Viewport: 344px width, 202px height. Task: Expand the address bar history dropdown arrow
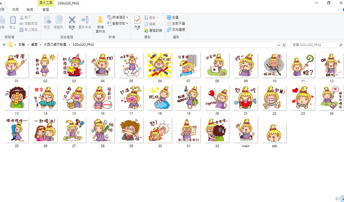click(x=279, y=45)
